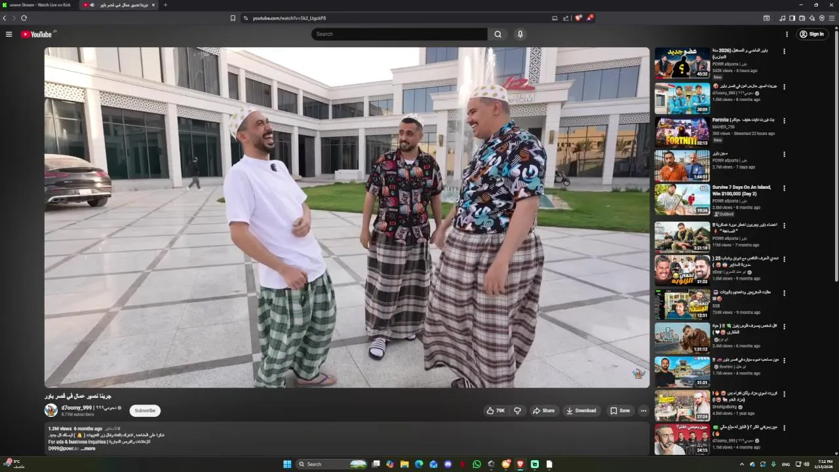
Task: Click the d7oomy_999 channel name link
Action: [x=88, y=407]
